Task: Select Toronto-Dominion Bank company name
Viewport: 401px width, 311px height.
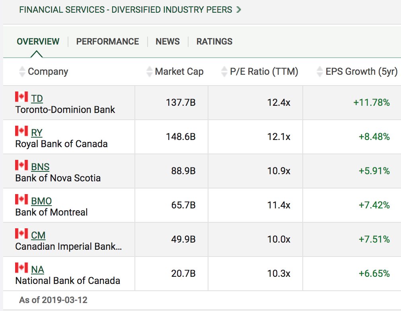Action: click(x=65, y=110)
